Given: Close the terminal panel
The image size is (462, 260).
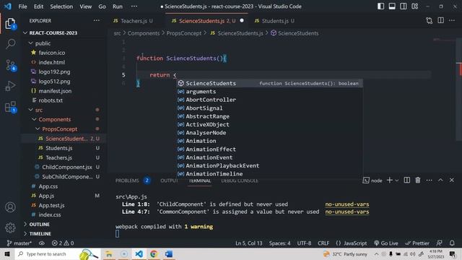Looking at the screenshot, I should (x=452, y=180).
